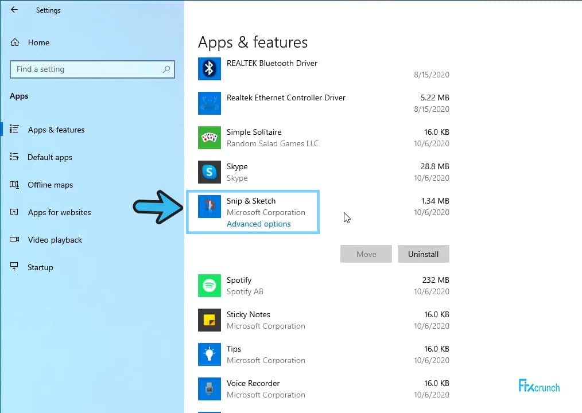The width and height of the screenshot is (582, 413).
Task: Select the Skype app name
Action: point(237,166)
